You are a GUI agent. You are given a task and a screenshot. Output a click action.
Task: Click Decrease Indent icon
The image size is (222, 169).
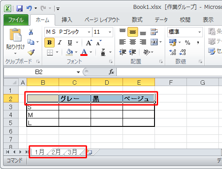pyautogui.click(x=123, y=52)
